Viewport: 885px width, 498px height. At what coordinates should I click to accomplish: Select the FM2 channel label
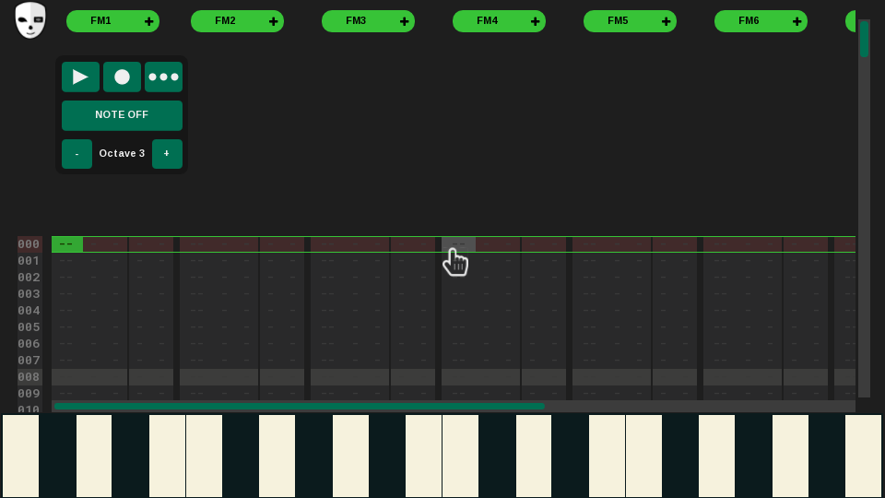225,21
